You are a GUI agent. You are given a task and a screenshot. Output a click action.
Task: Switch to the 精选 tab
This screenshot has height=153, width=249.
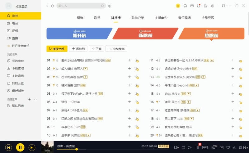tap(80, 18)
